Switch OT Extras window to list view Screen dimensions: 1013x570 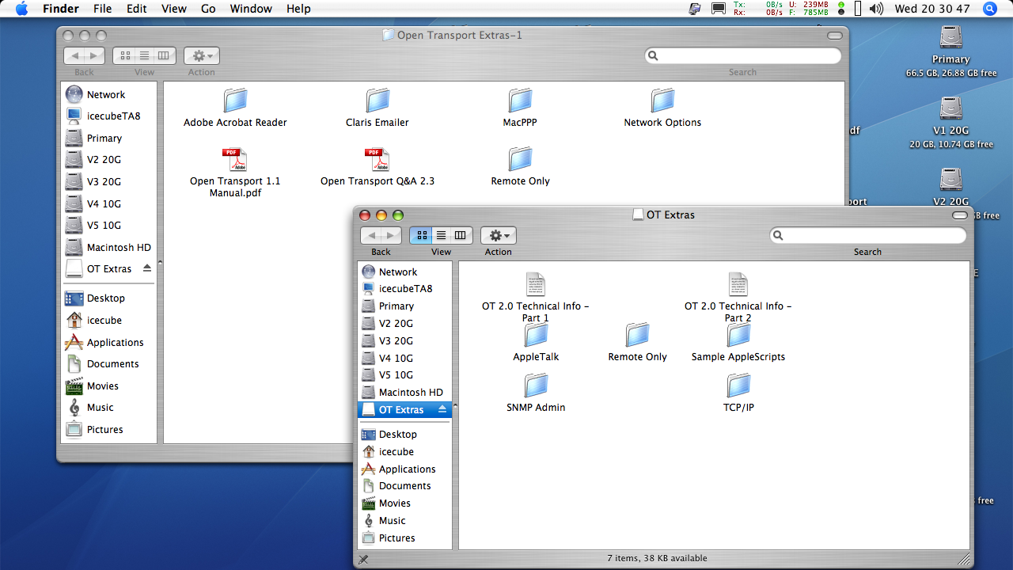(441, 235)
